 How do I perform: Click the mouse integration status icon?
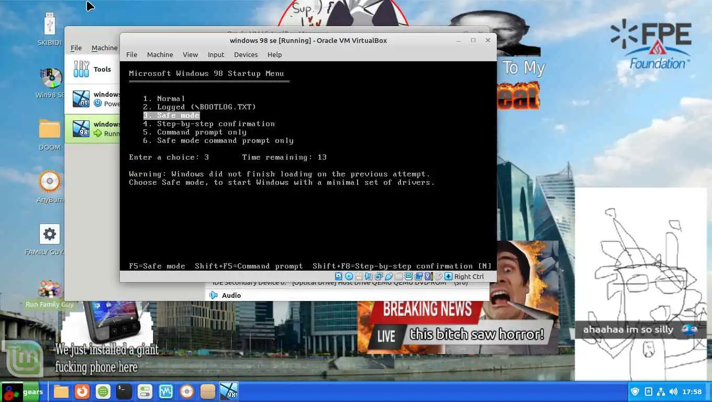[439, 276]
